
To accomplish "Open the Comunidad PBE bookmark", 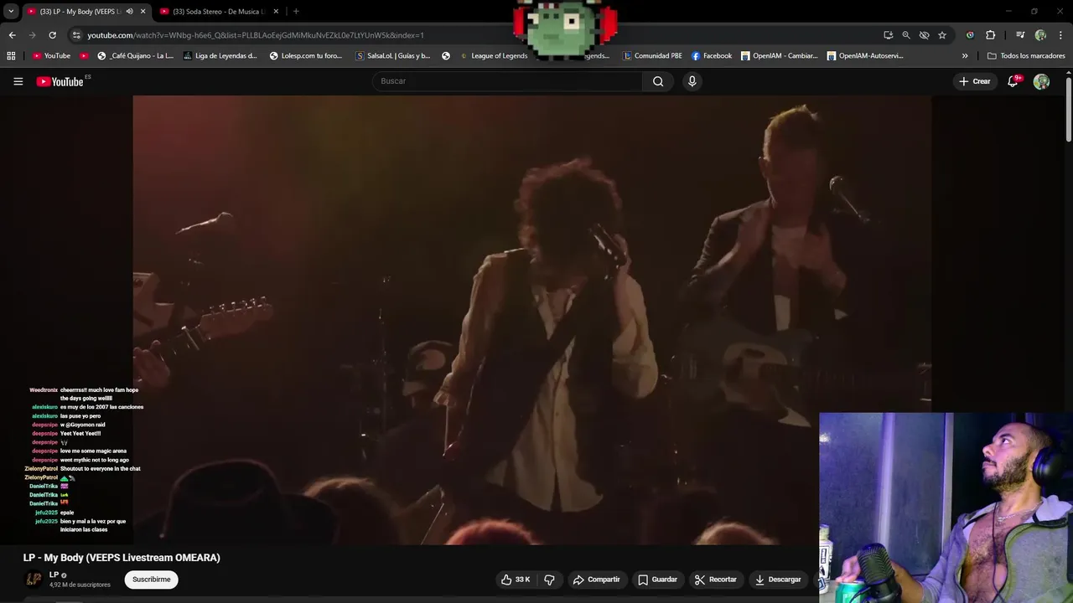I will click(652, 56).
